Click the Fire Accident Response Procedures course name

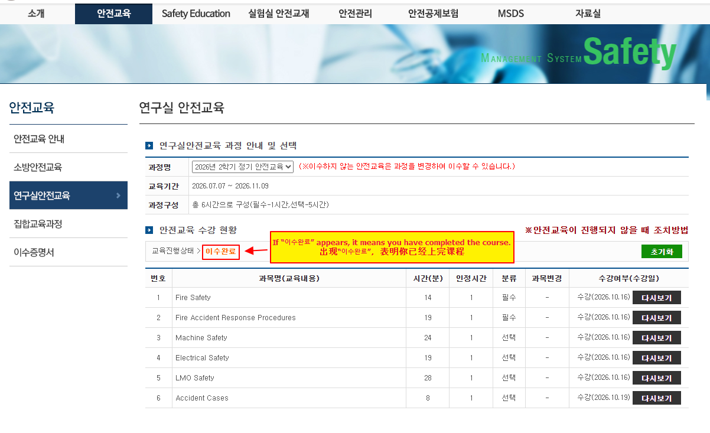coord(236,318)
